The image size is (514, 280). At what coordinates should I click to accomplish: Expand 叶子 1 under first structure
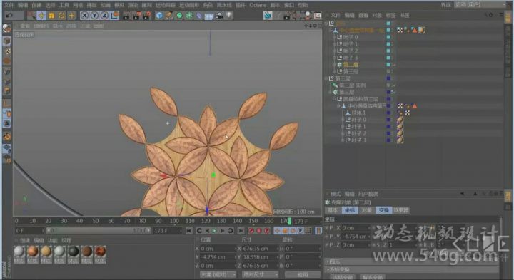pos(334,44)
